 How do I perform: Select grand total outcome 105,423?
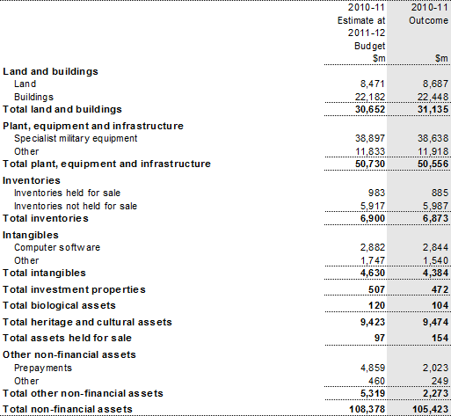tap(431, 409)
